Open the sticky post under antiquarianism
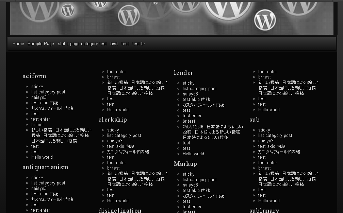 click(37, 178)
